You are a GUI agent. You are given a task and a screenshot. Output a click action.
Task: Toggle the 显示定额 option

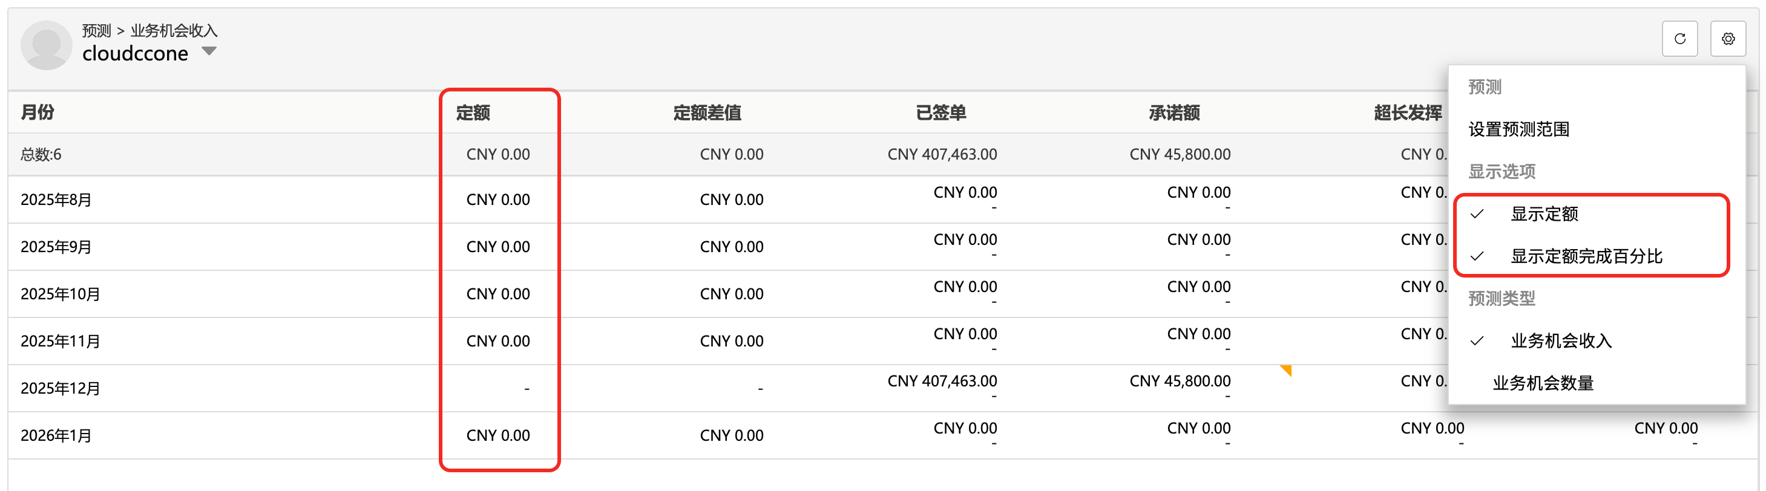pyautogui.click(x=1544, y=214)
